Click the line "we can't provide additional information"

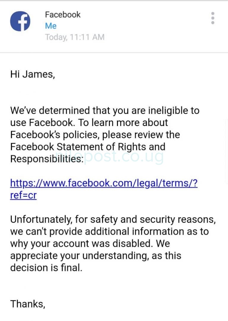click(109, 231)
